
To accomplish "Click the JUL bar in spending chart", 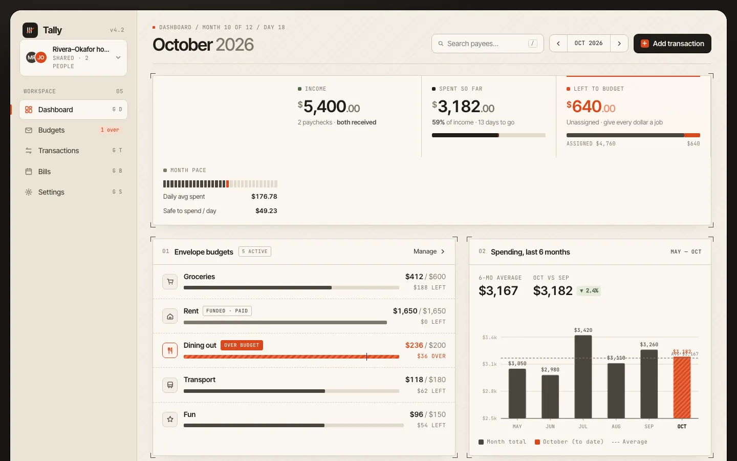I will (583, 376).
